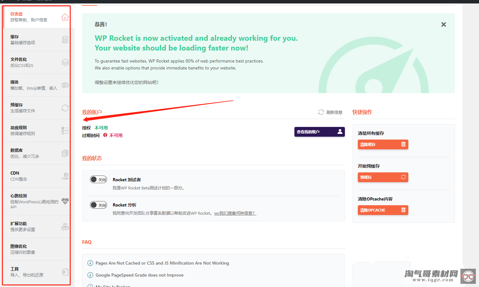This screenshot has height=287, width=479.
Task: Click the 清除OPcache内容 label
Action: [375, 199]
